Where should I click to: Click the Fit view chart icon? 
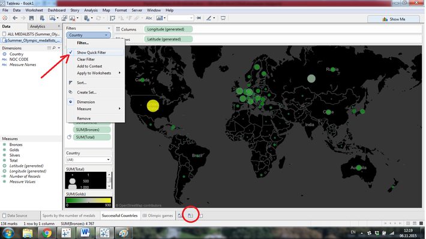coord(160,18)
